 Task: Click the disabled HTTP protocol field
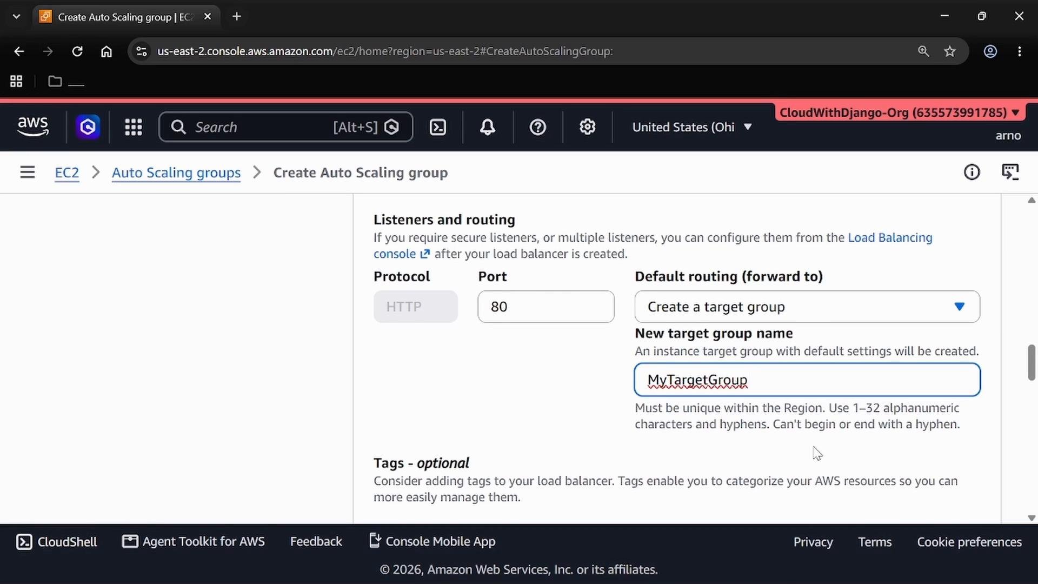coord(415,307)
